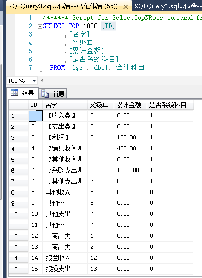Click the messages icon on 消息 tab
The height and width of the screenshot is (278, 202).
(x=45, y=93)
